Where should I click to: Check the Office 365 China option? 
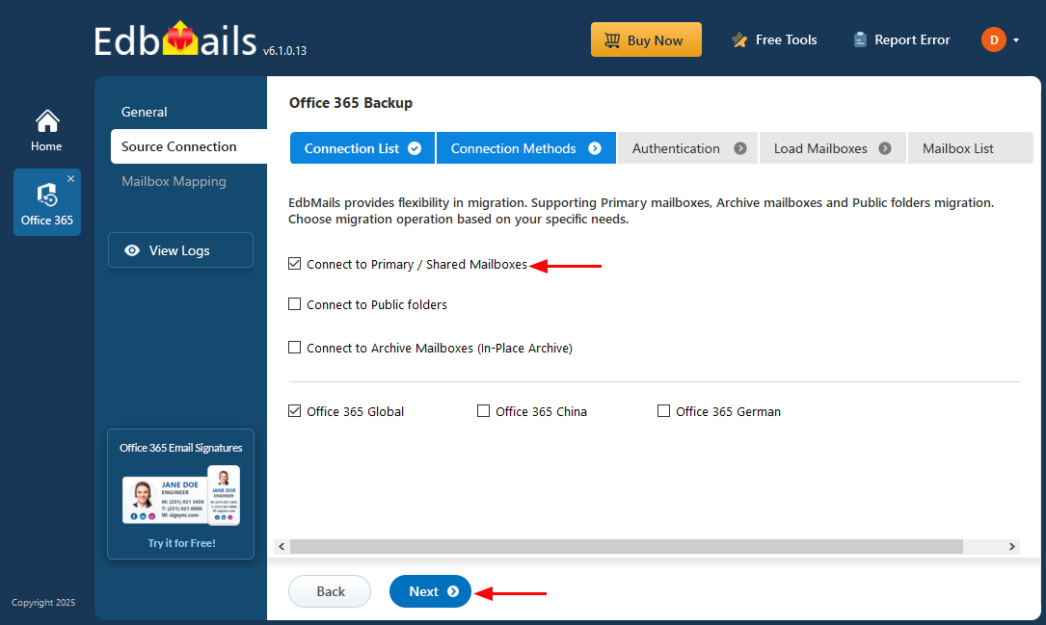pyautogui.click(x=483, y=411)
